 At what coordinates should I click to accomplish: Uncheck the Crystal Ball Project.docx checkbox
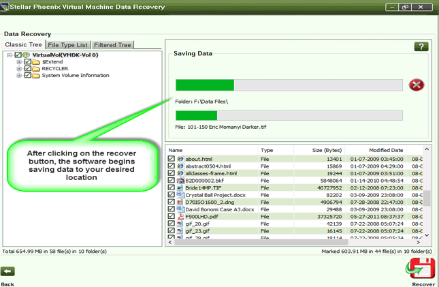(x=171, y=194)
